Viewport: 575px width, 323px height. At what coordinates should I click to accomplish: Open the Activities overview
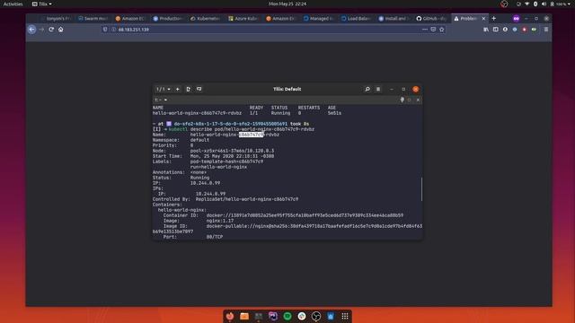(x=13, y=4)
